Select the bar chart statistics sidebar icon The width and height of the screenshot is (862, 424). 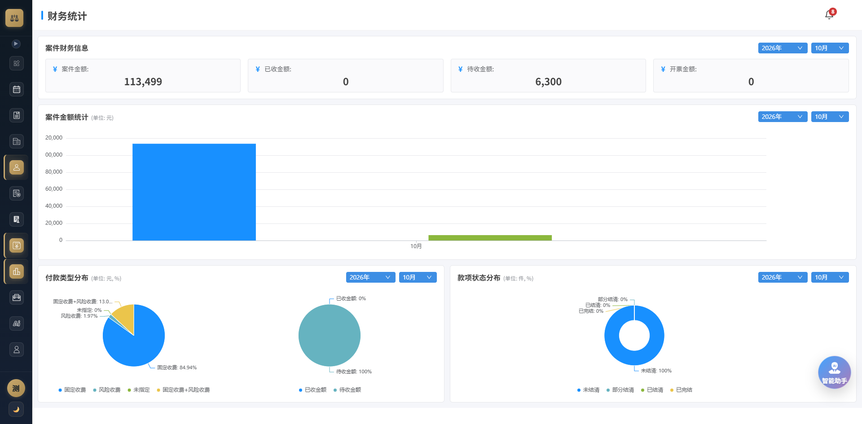pyautogui.click(x=17, y=271)
